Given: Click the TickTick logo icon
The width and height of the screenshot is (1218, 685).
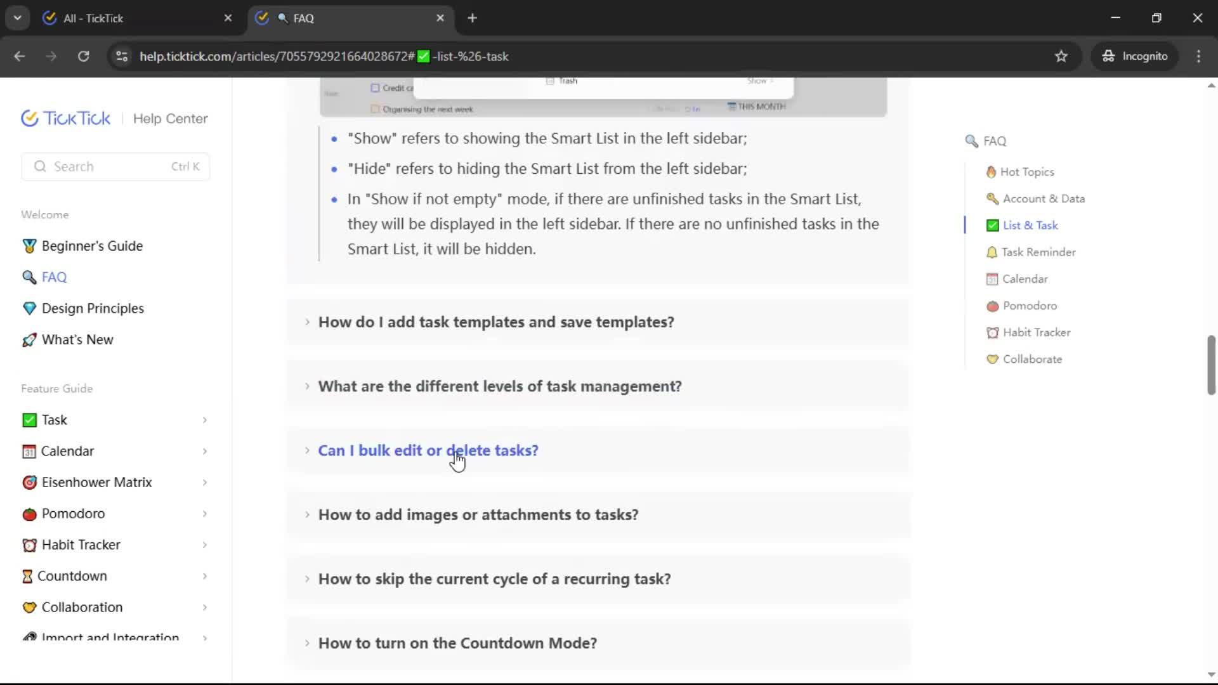Looking at the screenshot, I should click(30, 119).
